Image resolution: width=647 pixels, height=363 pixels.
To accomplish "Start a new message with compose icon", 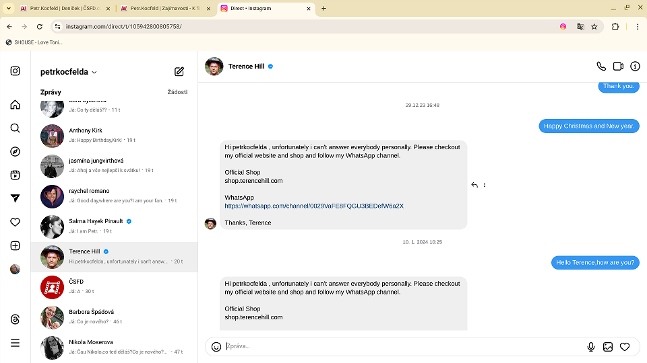I will point(179,72).
